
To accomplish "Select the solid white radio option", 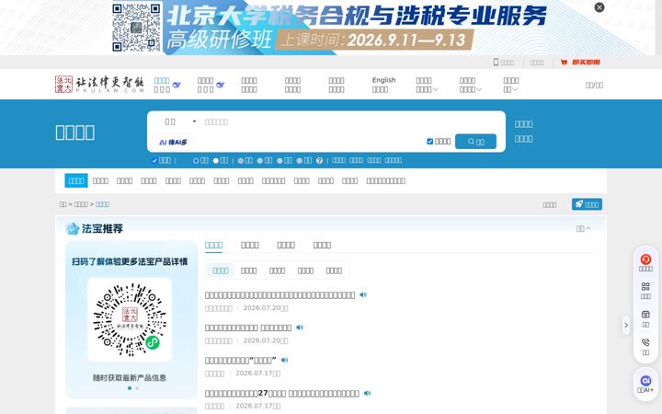I will click(x=216, y=160).
